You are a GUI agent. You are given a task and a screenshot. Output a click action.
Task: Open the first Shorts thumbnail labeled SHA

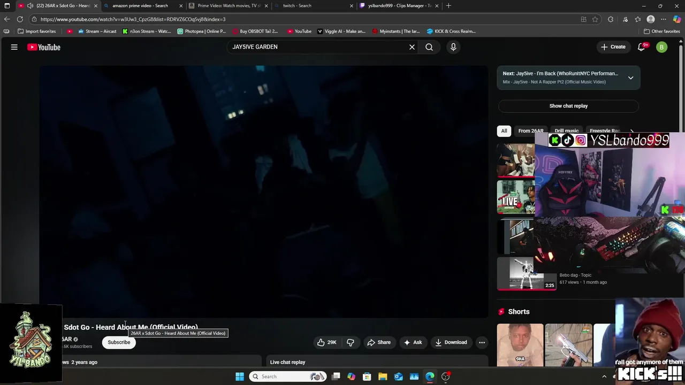tap(520, 345)
